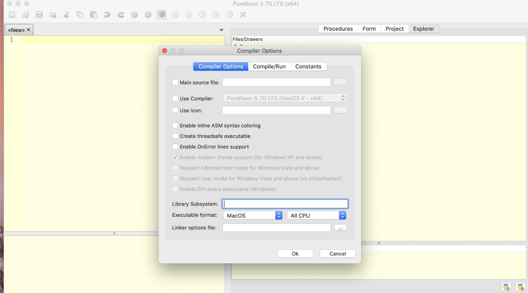Remove favorite with the star minus icon
The width and height of the screenshot is (528, 293).
pyautogui.click(x=520, y=287)
